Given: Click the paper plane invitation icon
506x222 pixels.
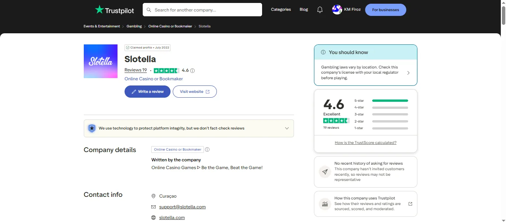Looking at the screenshot, I should point(325,172).
